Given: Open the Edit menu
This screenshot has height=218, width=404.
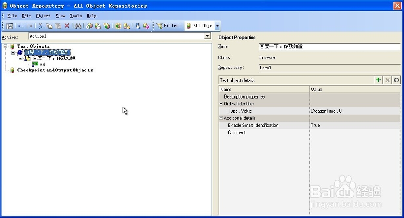Looking at the screenshot, I should point(26,16).
